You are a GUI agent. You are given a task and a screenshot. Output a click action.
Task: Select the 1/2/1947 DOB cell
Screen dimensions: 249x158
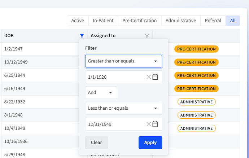pyautogui.click(x=40, y=49)
